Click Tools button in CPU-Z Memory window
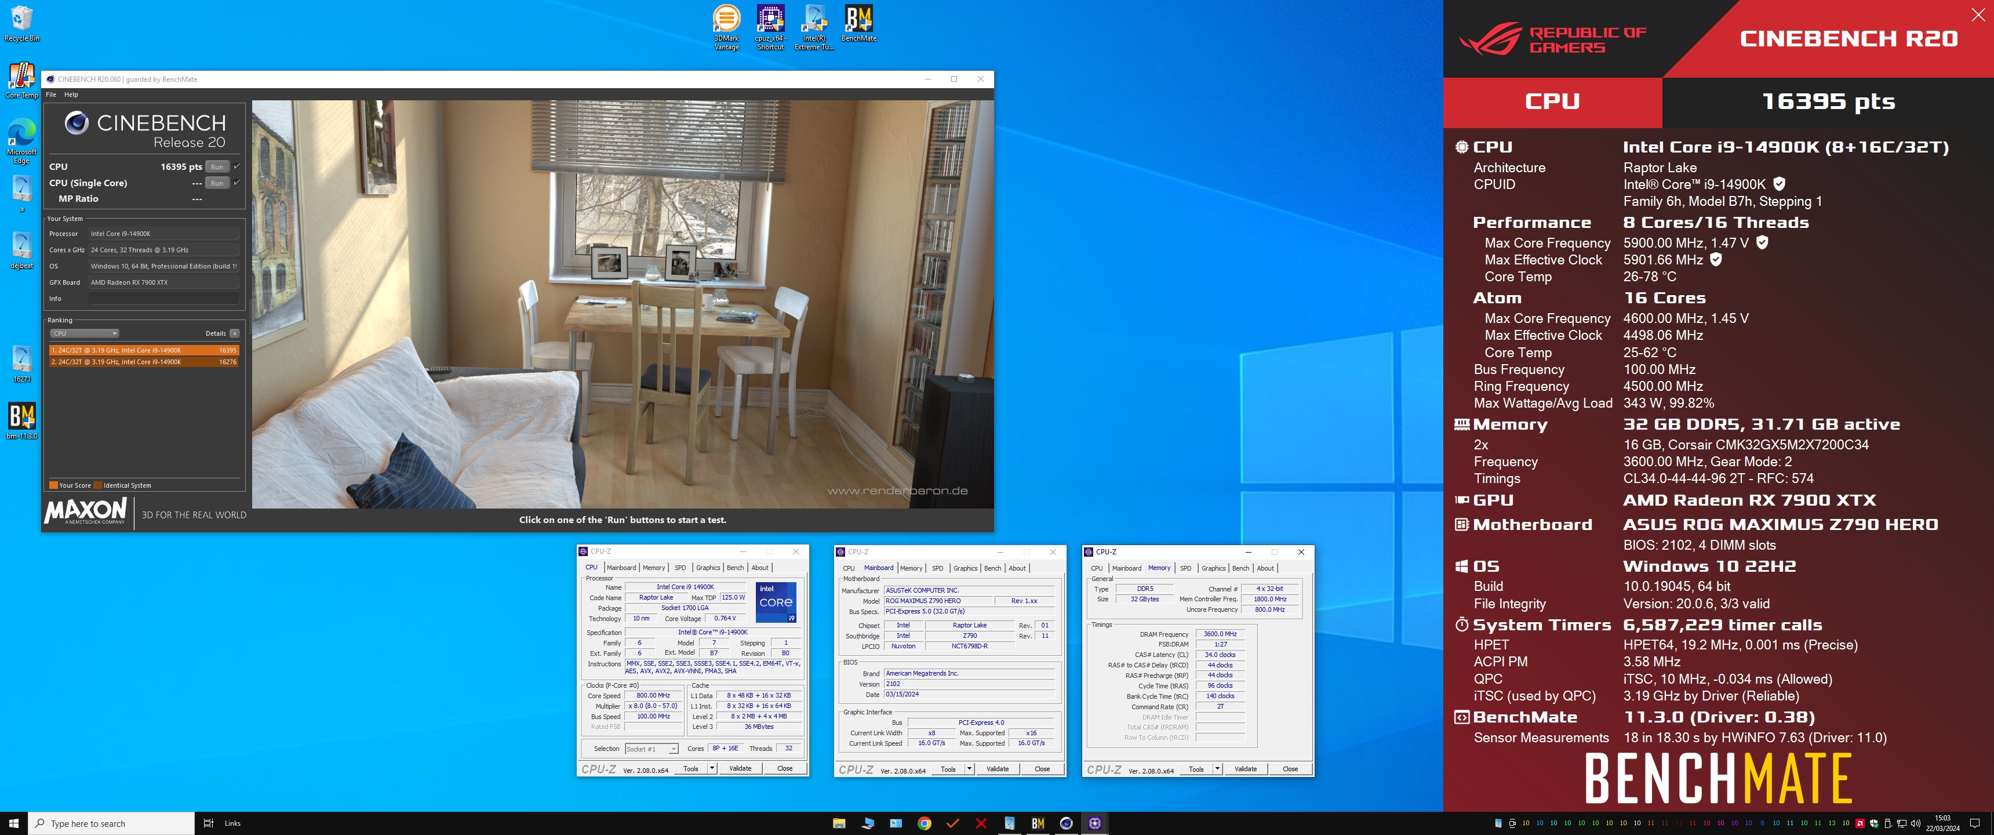The height and width of the screenshot is (835, 1994). click(1196, 769)
